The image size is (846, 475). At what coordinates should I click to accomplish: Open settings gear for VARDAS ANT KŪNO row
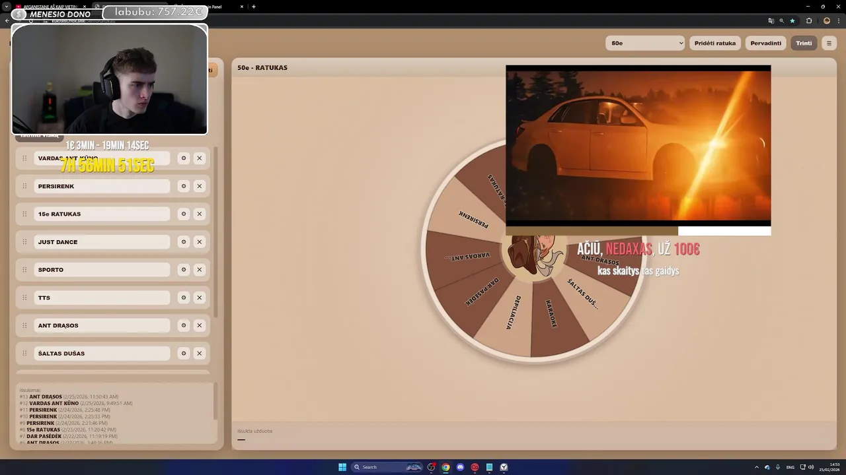[x=184, y=158]
